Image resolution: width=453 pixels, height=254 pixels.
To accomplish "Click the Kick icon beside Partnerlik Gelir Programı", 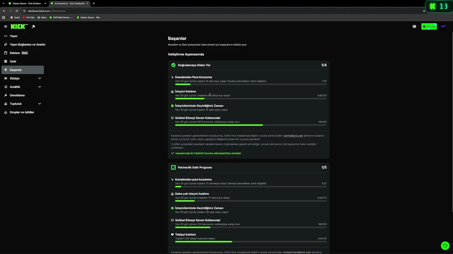I will (x=173, y=167).
